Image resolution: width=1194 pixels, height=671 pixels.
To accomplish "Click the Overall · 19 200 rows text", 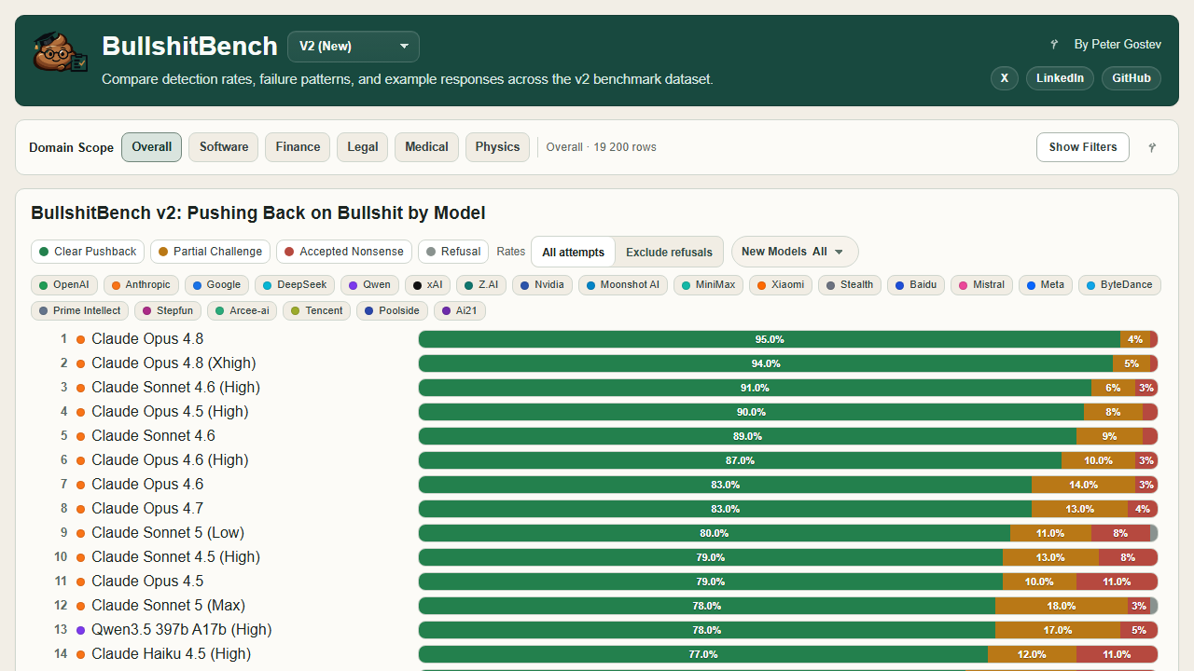I will 602,147.
